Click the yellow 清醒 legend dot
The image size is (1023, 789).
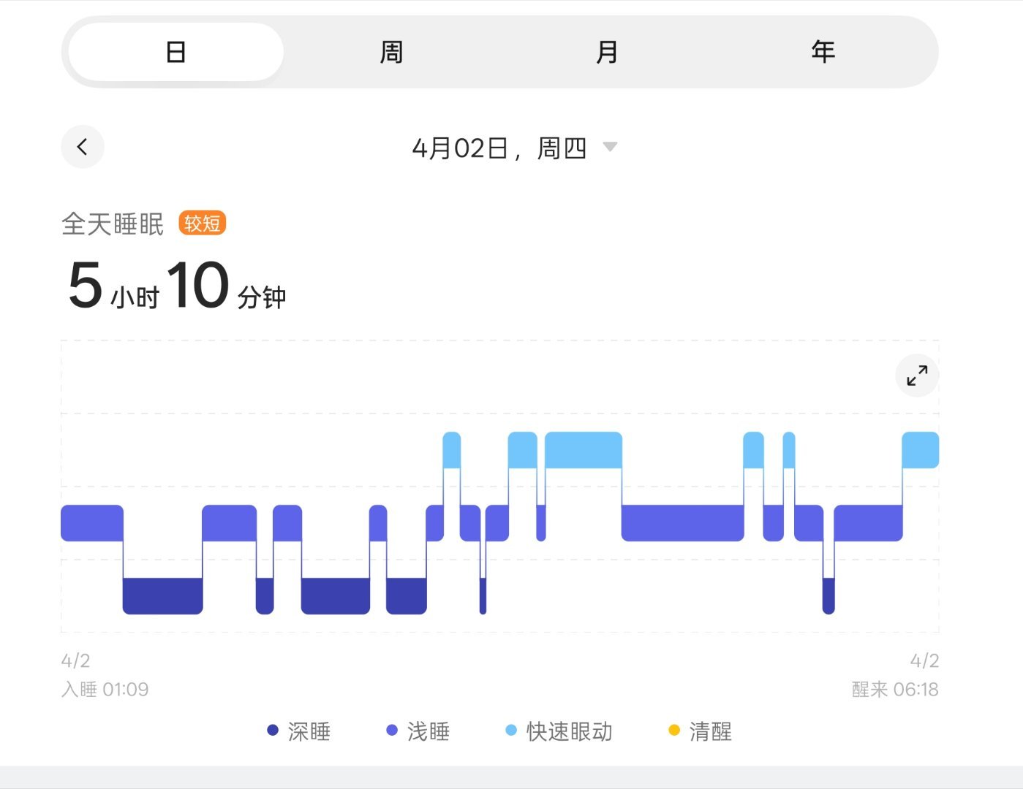(674, 730)
